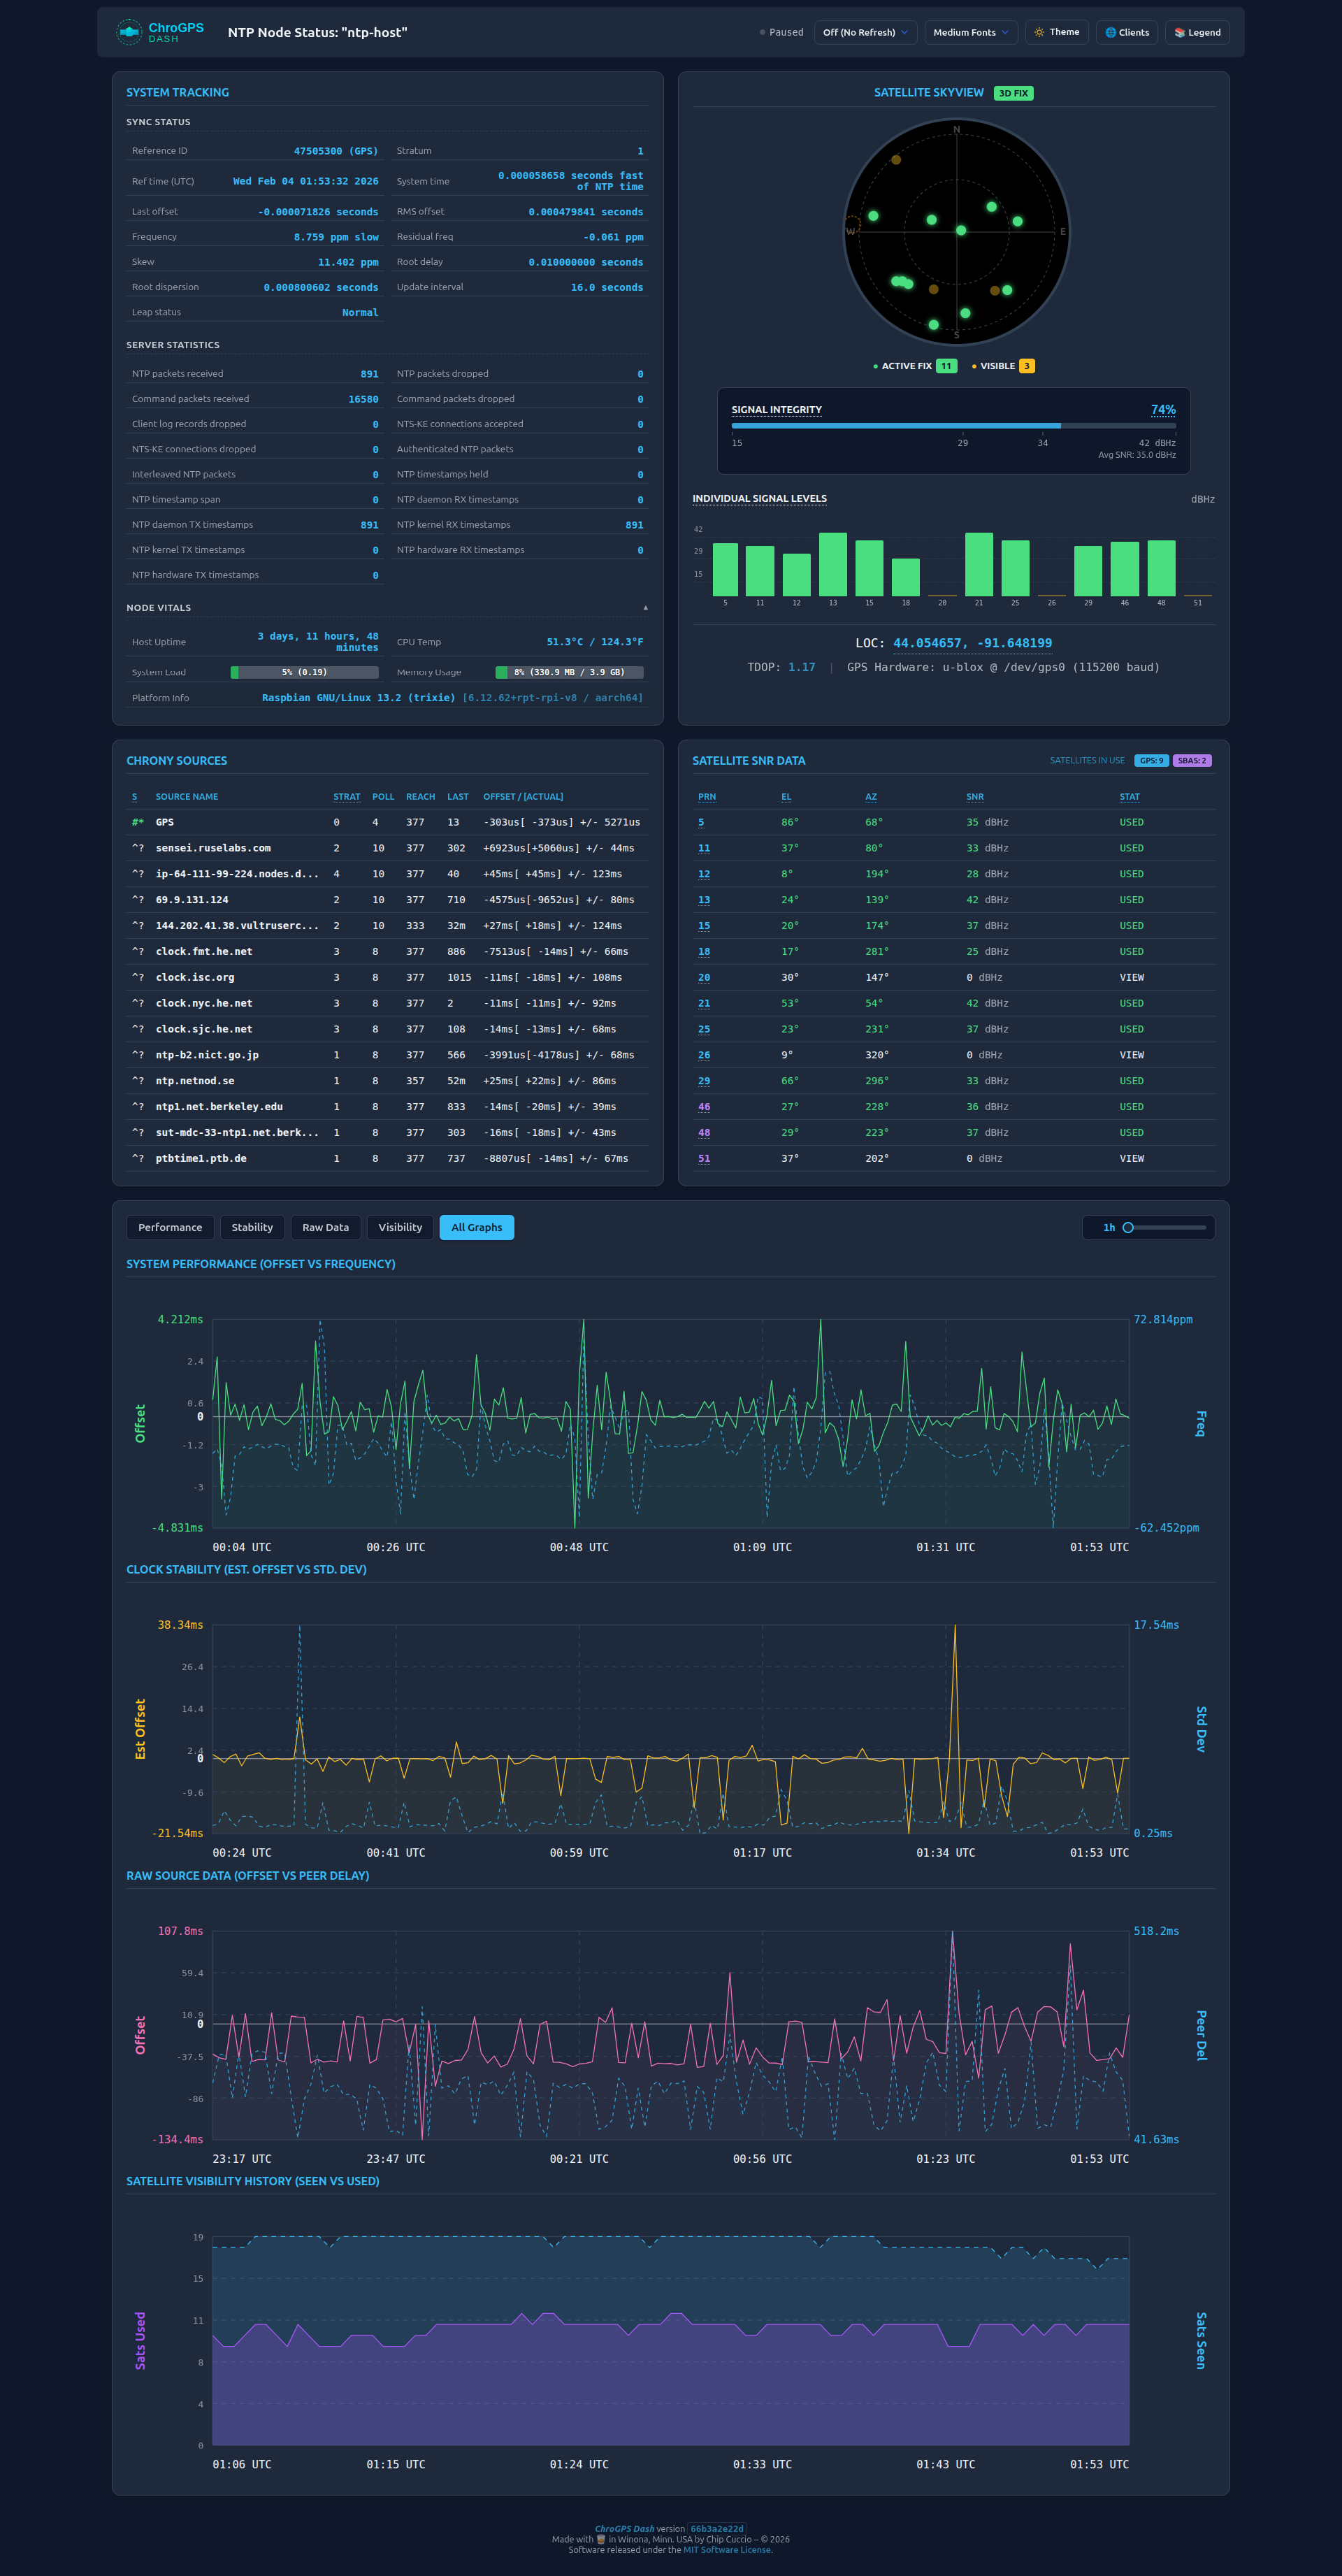The height and width of the screenshot is (2576, 1342).
Task: Switch to the Stability graph tab
Action: click(x=252, y=1227)
